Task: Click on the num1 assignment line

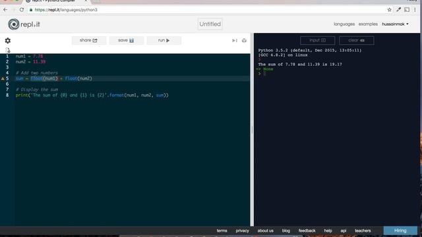Action: tap(29, 56)
